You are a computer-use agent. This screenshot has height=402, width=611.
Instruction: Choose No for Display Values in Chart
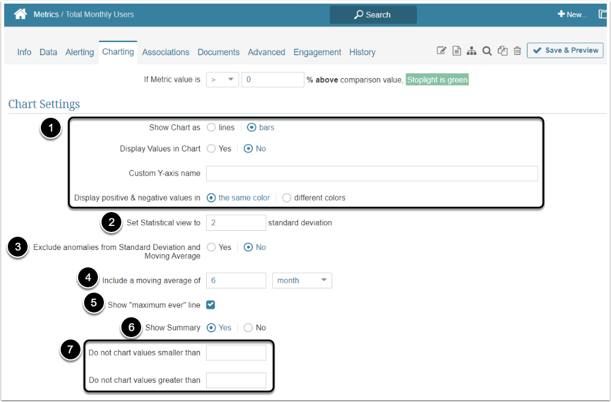[x=248, y=148]
